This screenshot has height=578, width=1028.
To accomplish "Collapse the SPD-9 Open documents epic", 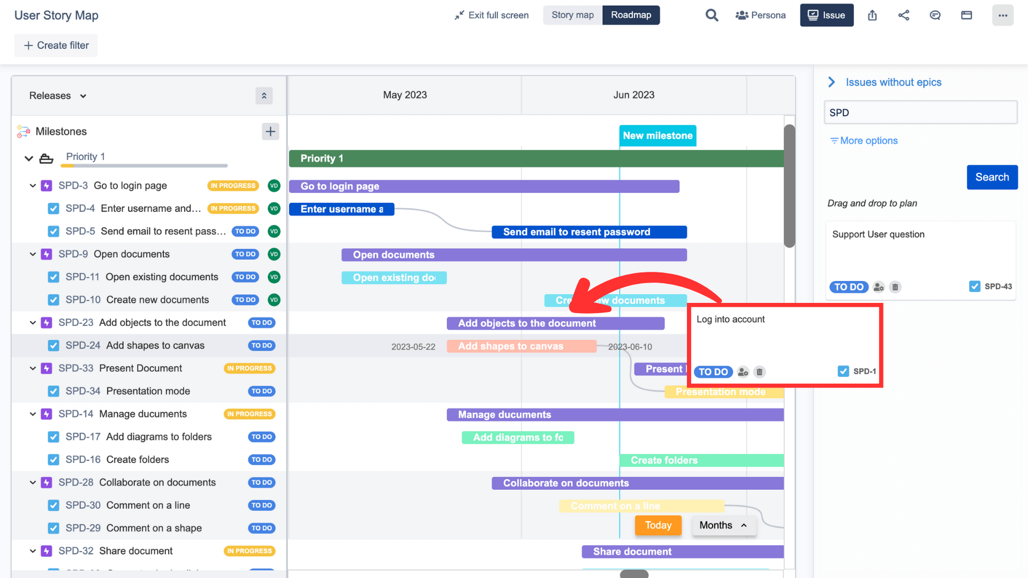I will [x=32, y=254].
